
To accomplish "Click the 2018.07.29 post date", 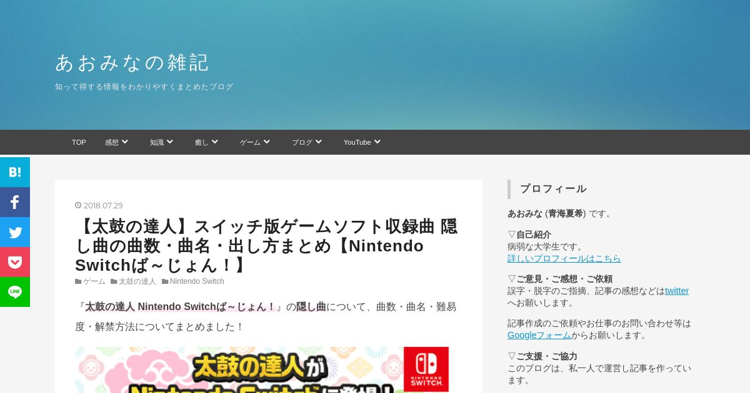I will [103, 205].
